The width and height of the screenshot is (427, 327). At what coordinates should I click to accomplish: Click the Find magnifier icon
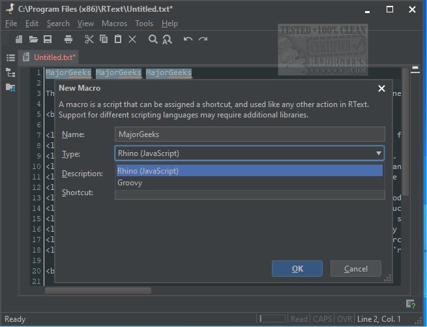coord(153,39)
